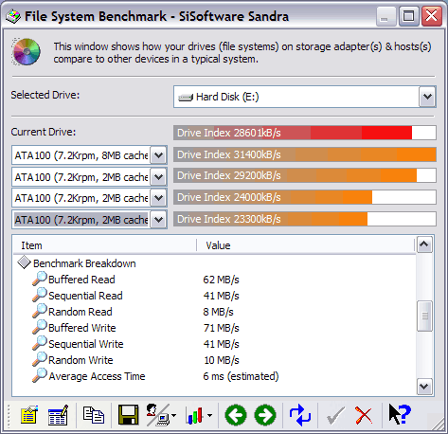Viewport: 448px width, 434px height.
Task: Cancel with the red X toolbar icon
Action: coord(364,416)
